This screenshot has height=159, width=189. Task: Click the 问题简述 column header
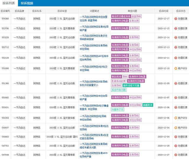(x=94, y=11)
